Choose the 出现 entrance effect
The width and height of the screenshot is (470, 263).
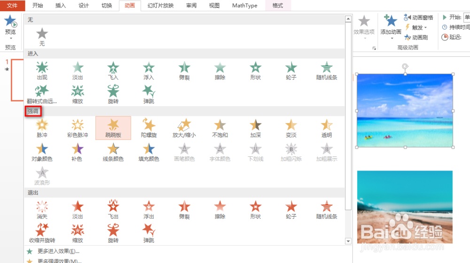pos(42,71)
